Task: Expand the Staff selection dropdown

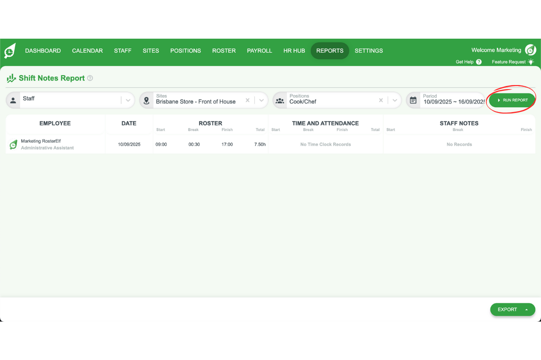Action: [128, 100]
